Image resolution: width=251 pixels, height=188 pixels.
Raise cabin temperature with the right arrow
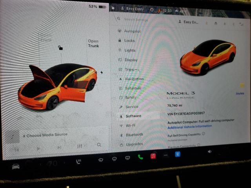(65, 163)
